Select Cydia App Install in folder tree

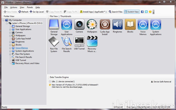(x=23, y=38)
